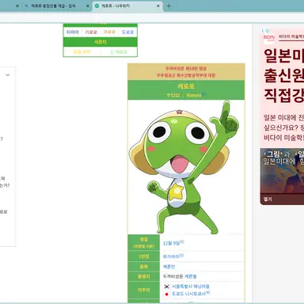Screen dimensions: 304x304
Task: Open footnote 2 beside the birthday
Action: (x=182, y=241)
